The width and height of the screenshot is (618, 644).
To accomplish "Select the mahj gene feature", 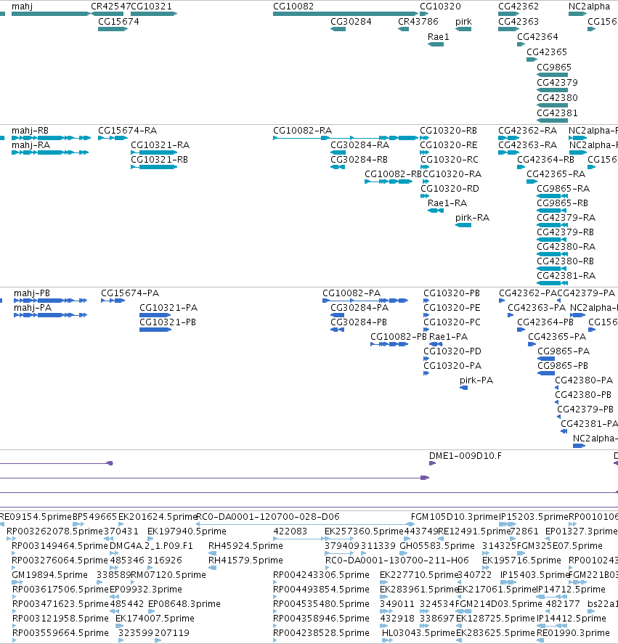I will [x=51, y=14].
